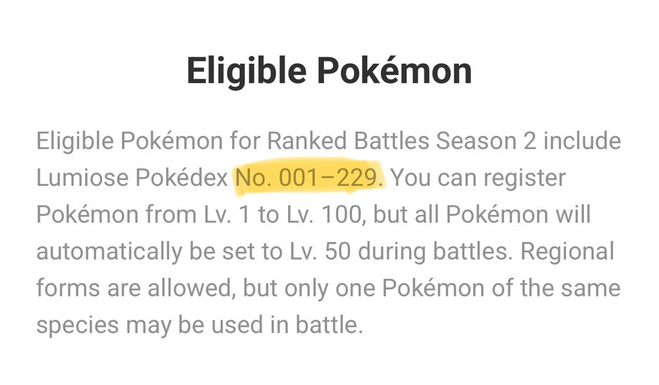Click the text Season 2

coord(486,140)
